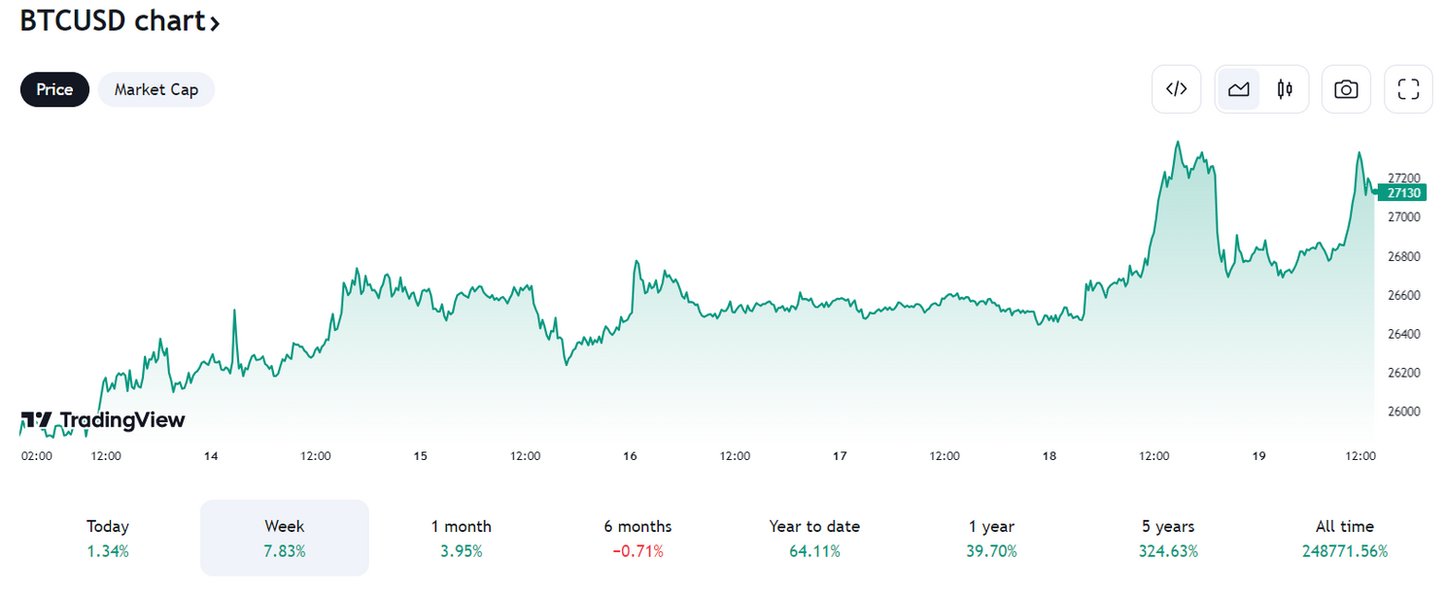Choose the Year to date range

coord(814,538)
